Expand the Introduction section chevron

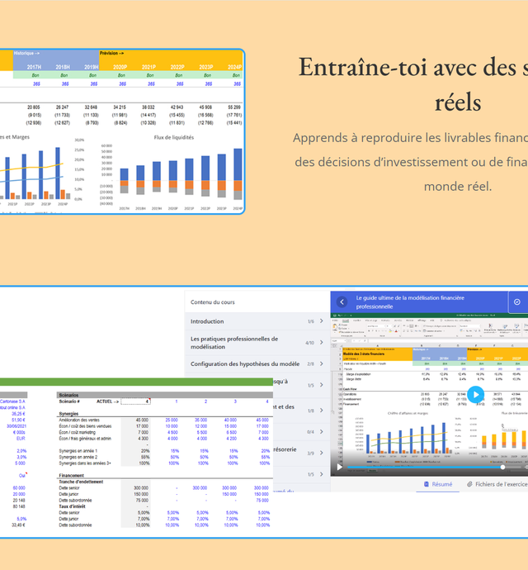tap(322, 321)
